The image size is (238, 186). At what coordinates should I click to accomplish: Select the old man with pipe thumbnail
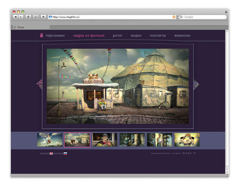[x=105, y=140]
